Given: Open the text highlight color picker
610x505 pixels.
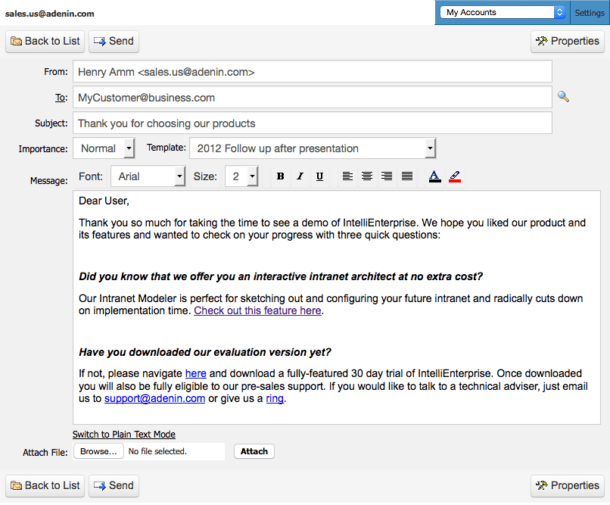Looking at the screenshot, I should click(x=455, y=176).
